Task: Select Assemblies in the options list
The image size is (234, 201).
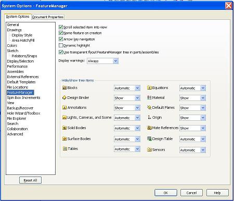Action: click(x=16, y=71)
